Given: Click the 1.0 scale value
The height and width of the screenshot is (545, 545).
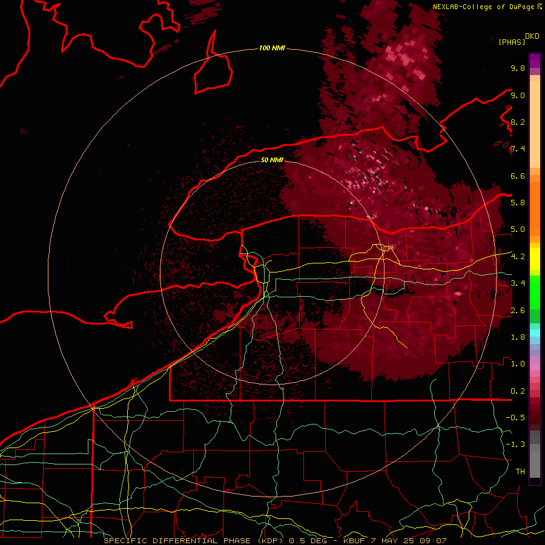Looking at the screenshot, I should point(518,364).
